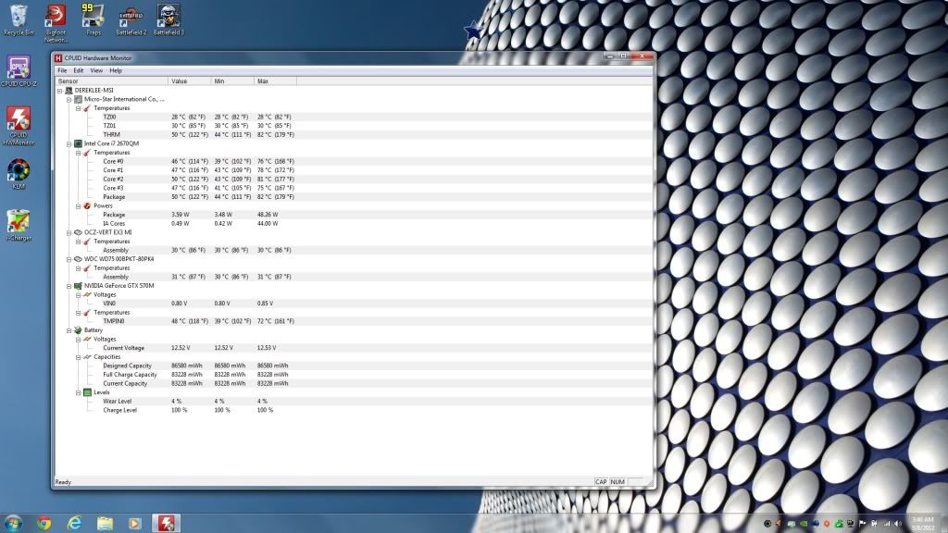The image size is (948, 533).
Task: Launch Google Chrome from the taskbar
Action: [44, 523]
